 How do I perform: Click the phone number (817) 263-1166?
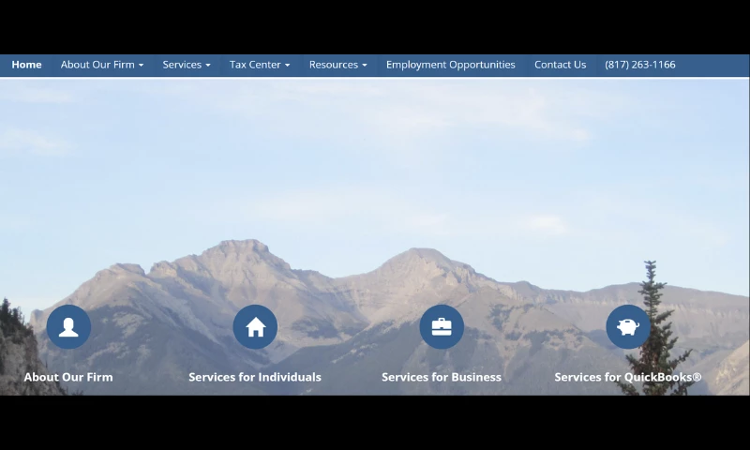pyautogui.click(x=640, y=65)
